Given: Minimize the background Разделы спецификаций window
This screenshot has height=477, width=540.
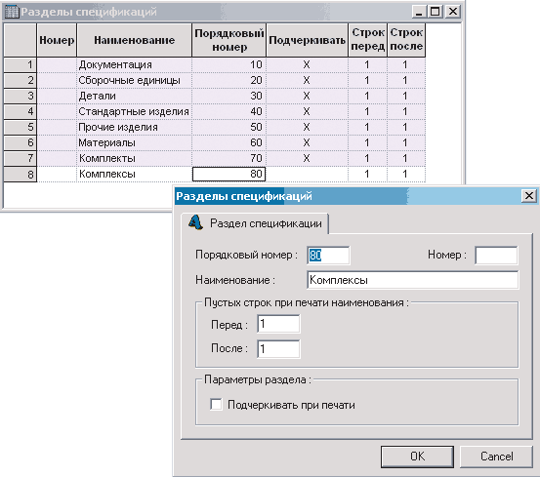Looking at the screenshot, I should [419, 12].
